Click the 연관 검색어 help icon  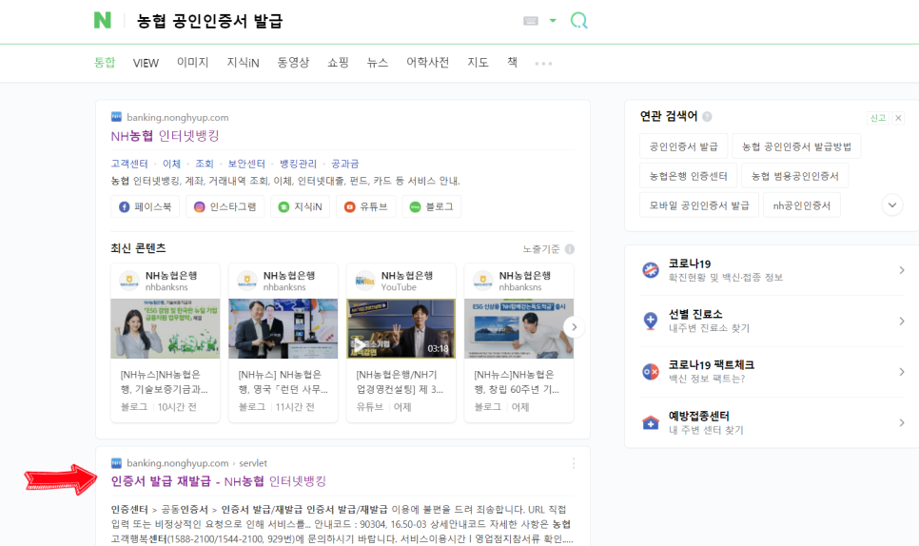pyautogui.click(x=707, y=117)
